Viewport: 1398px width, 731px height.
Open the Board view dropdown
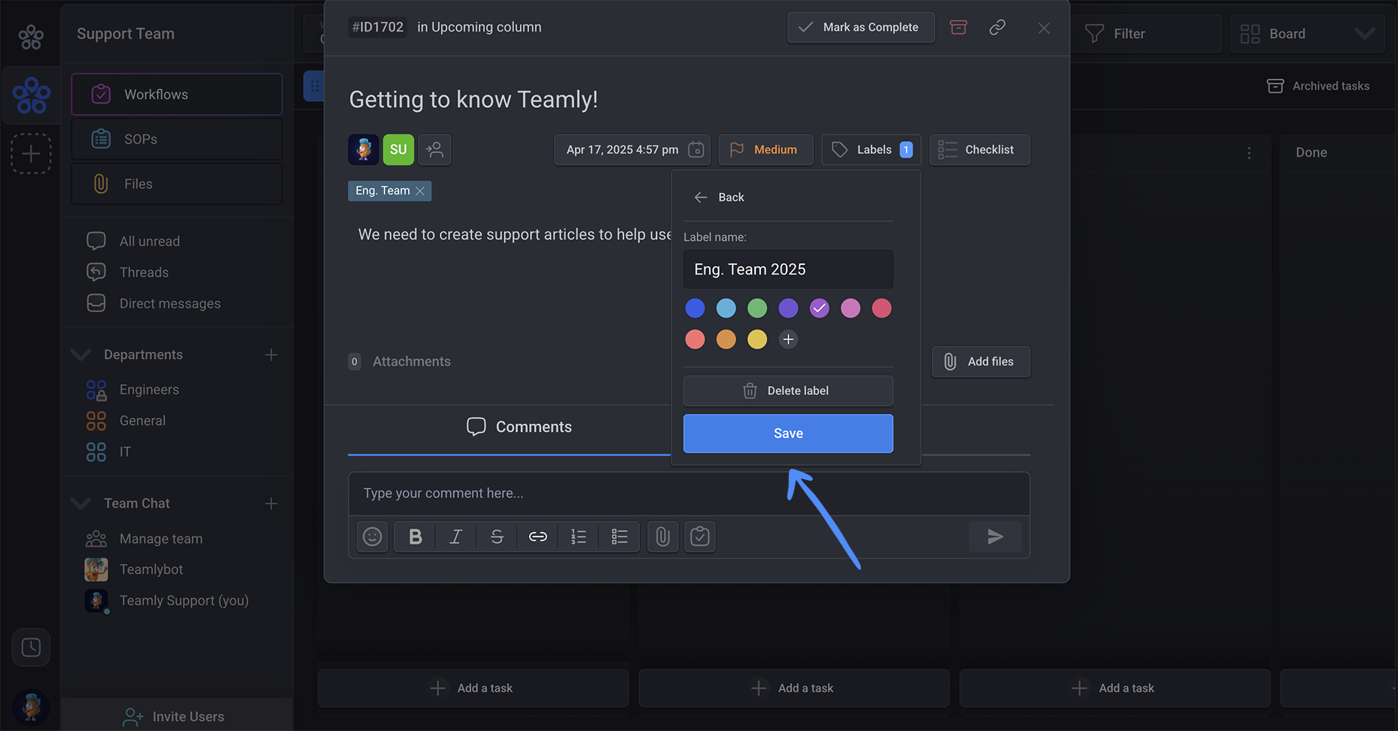(1307, 34)
